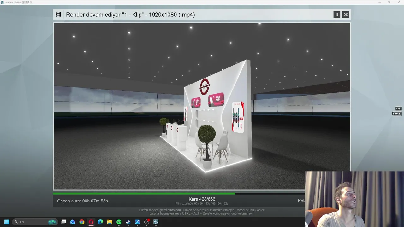Click the render preview image of the stand
The image size is (404, 227).
pyautogui.click(x=202, y=106)
